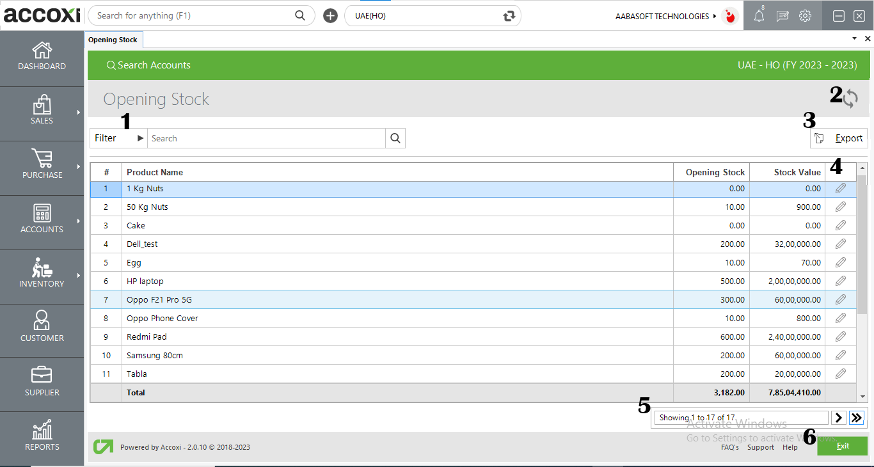The height and width of the screenshot is (467, 874).
Task: Check notifications via the bell icon
Action: 758,15
